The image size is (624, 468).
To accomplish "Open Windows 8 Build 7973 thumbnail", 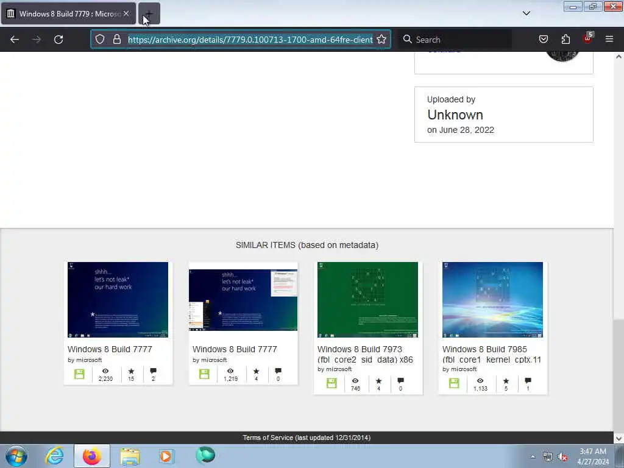I will [x=367, y=300].
